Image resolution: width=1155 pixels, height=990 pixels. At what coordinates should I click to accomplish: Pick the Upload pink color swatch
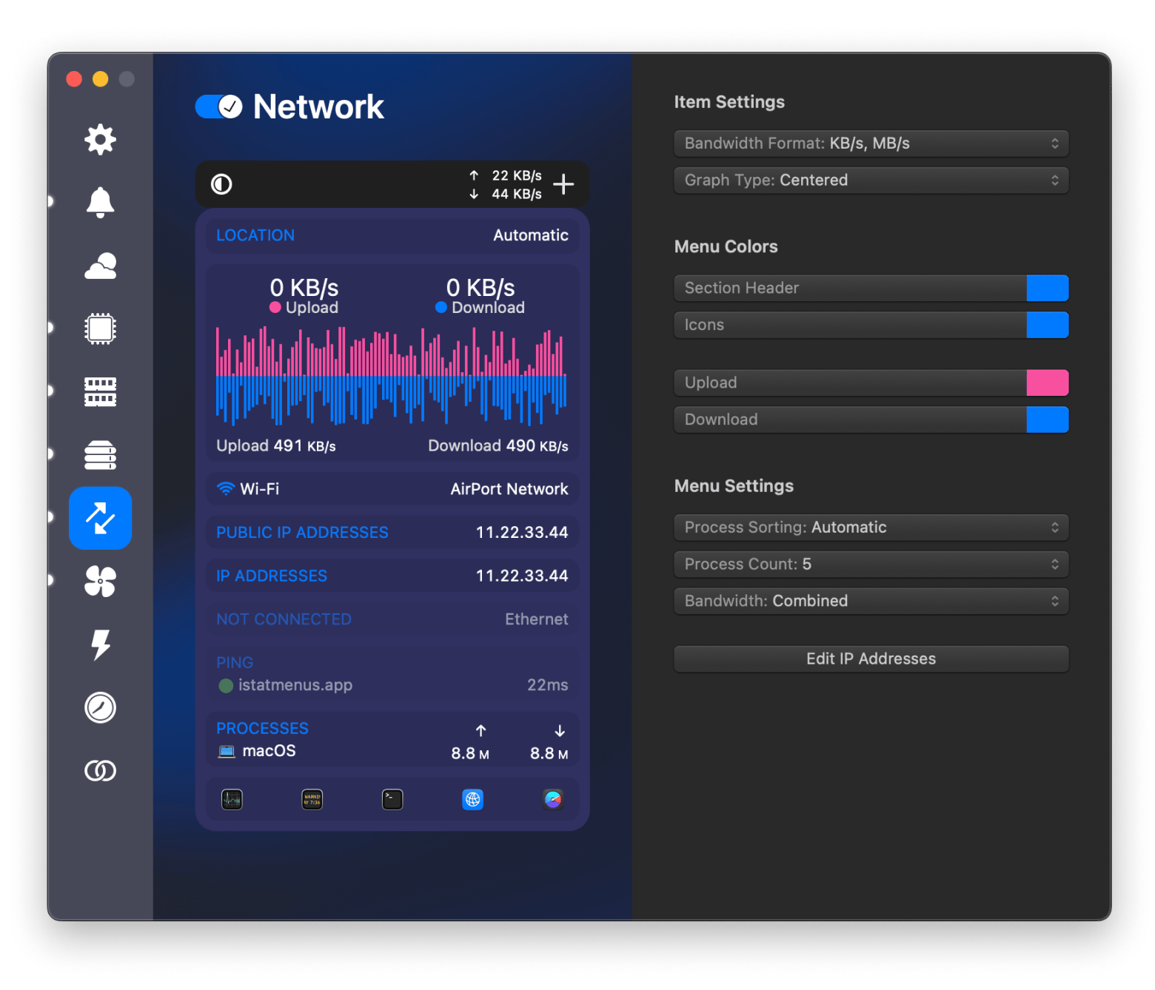coord(1047,383)
